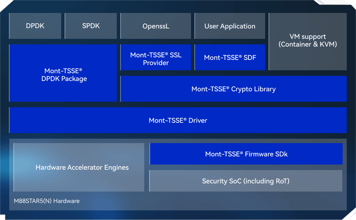
Task: Select the SPDK block
Action: pos(91,26)
